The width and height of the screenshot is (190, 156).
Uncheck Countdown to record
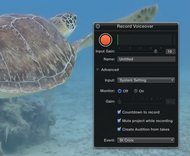coord(119,112)
